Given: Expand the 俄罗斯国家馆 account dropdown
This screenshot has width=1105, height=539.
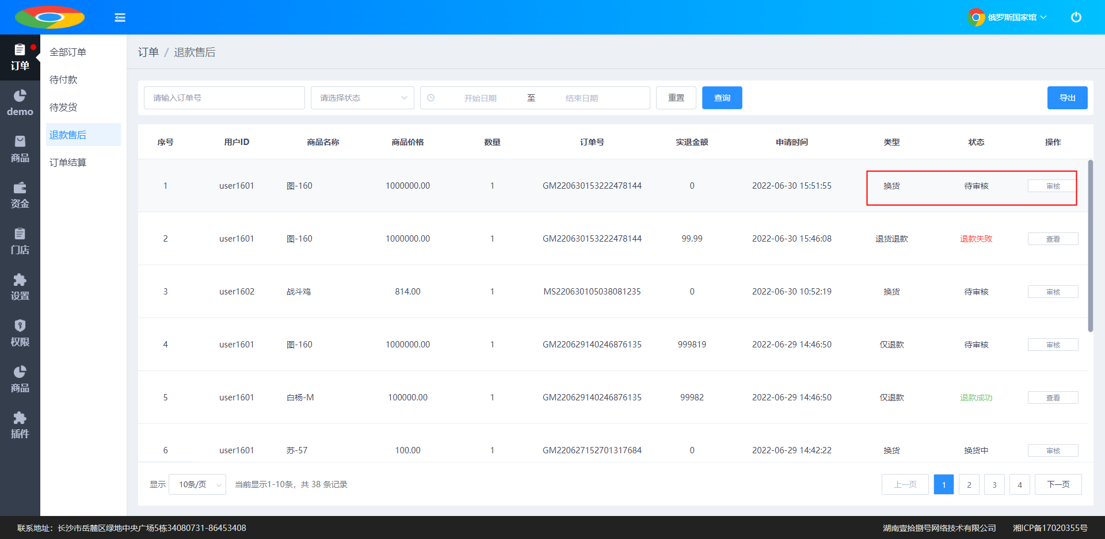Looking at the screenshot, I should pyautogui.click(x=1017, y=17).
